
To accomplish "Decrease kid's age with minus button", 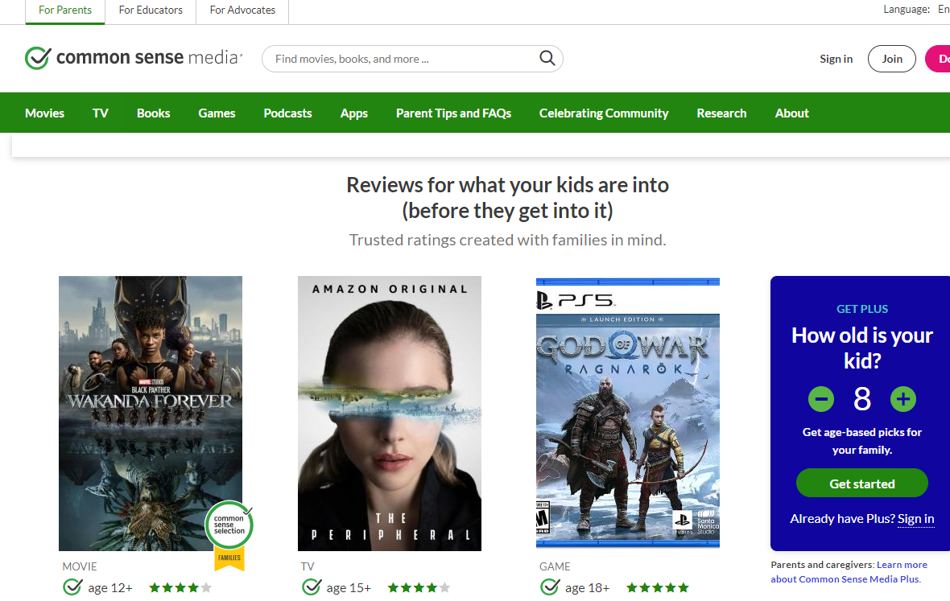I will pos(821,399).
